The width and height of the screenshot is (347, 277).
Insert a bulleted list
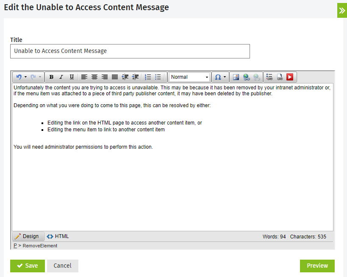158,77
